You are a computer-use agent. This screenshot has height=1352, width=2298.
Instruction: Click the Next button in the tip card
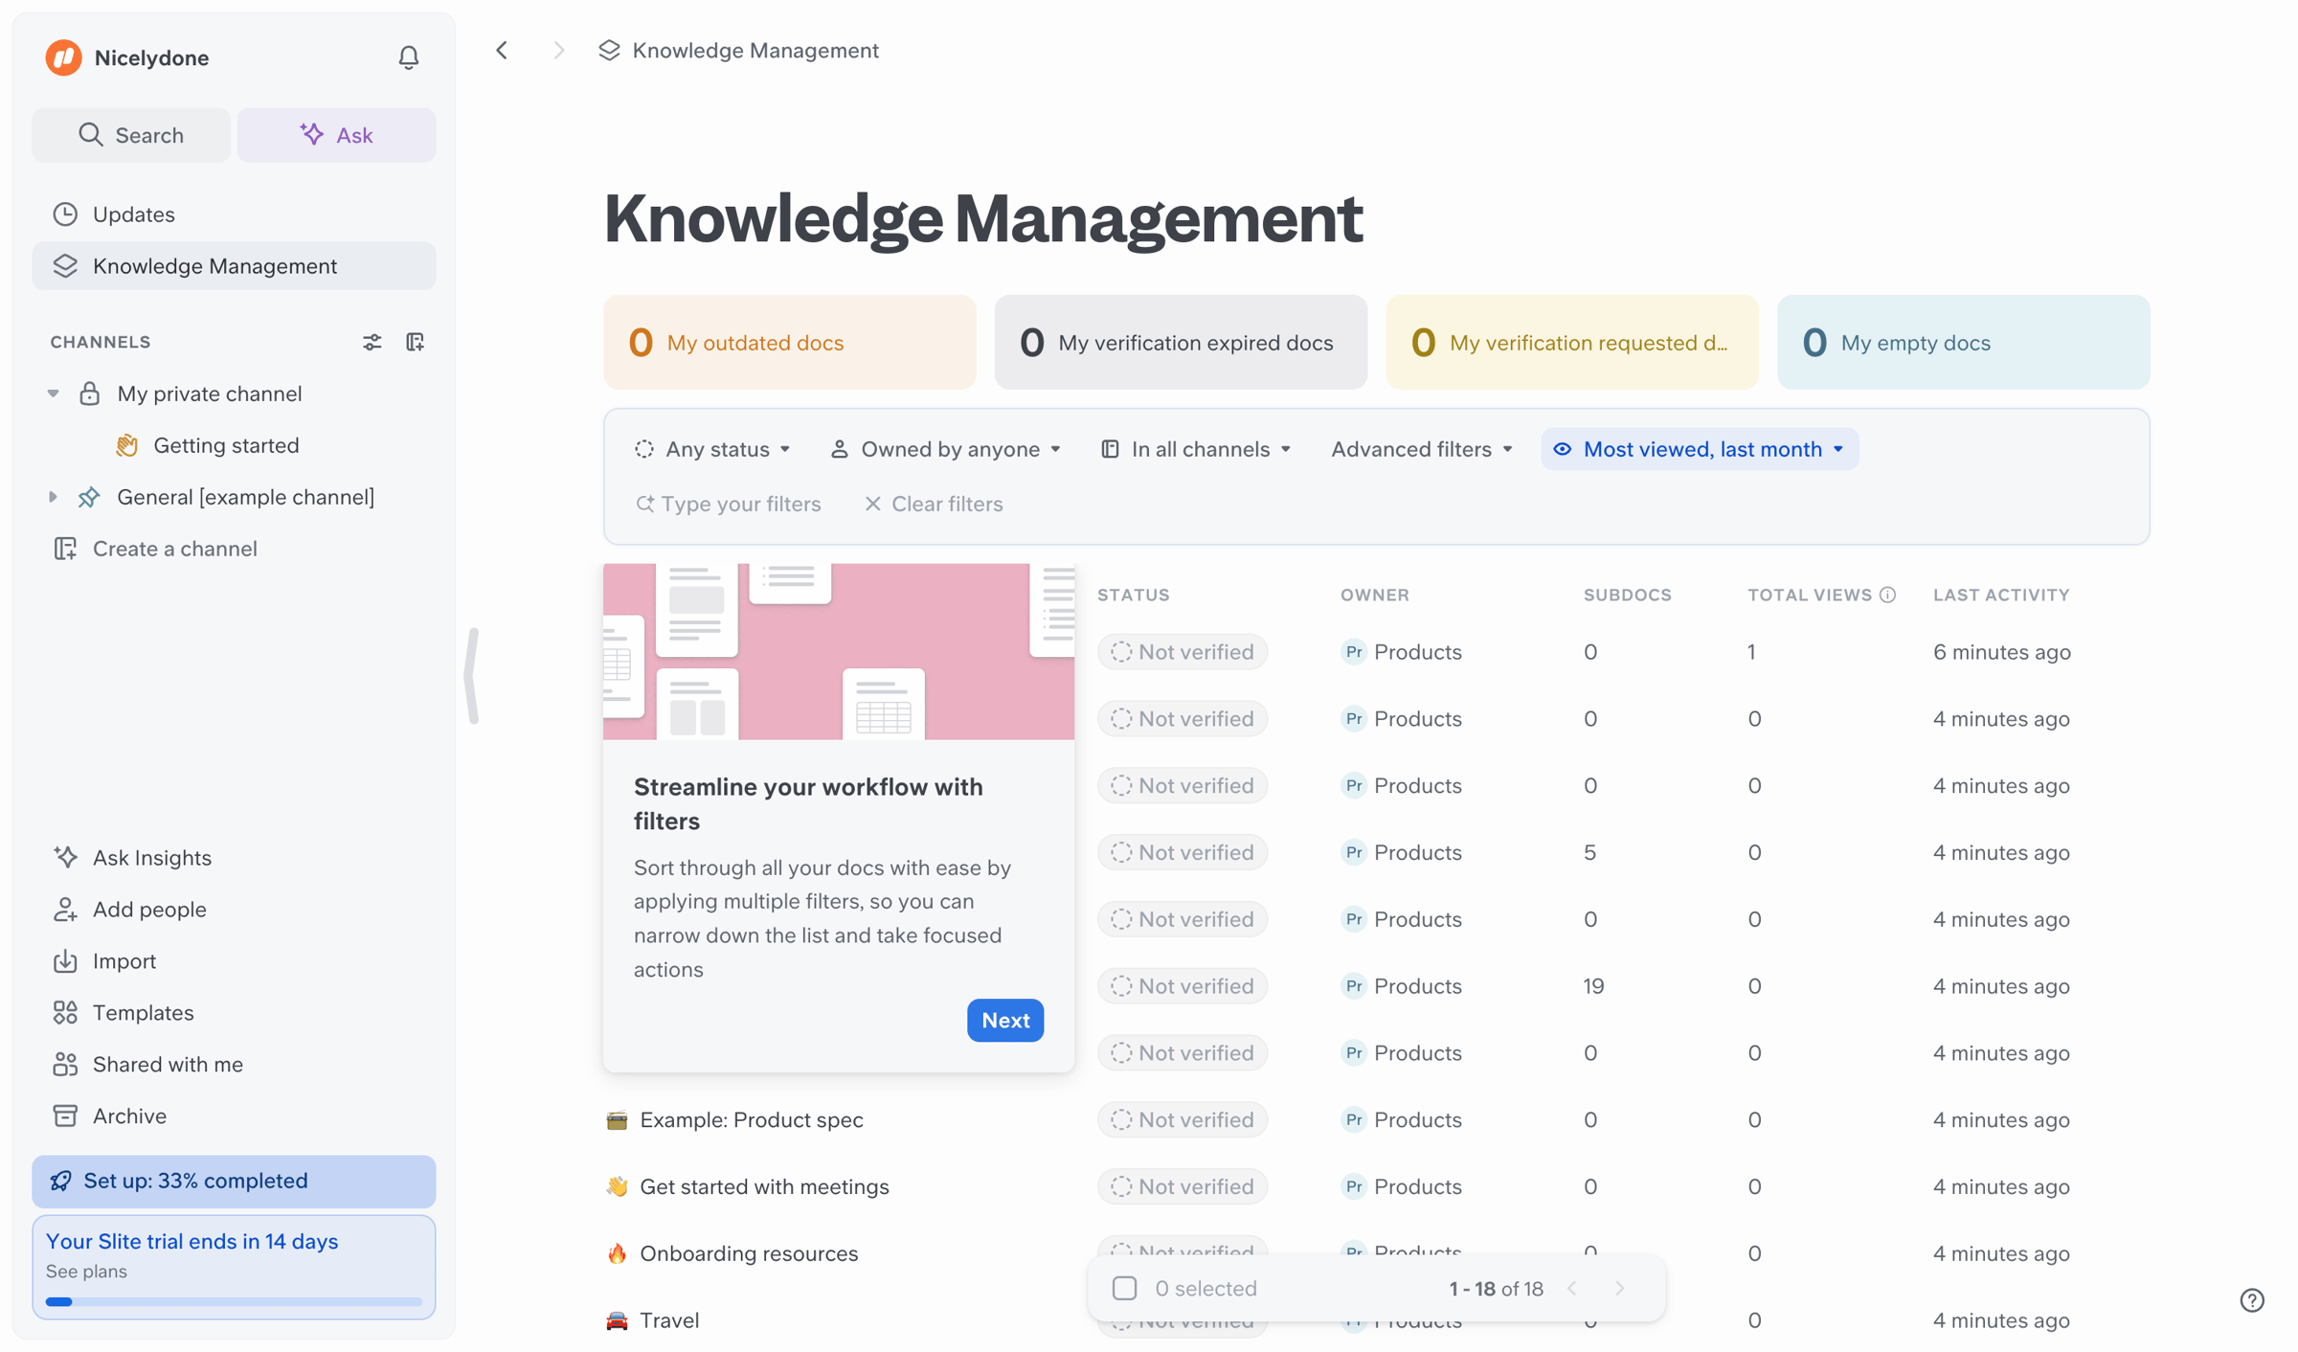click(x=1005, y=1021)
